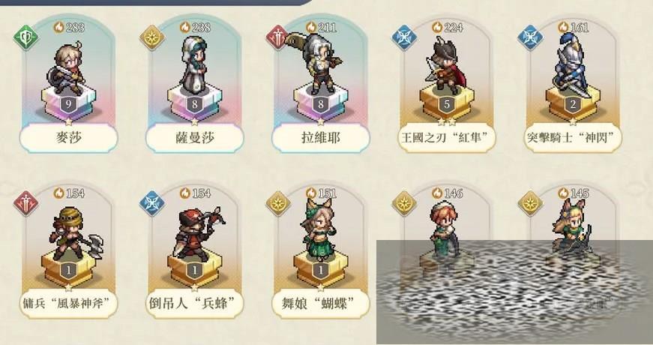Click the green shield class icon on 麥莎

point(25,38)
